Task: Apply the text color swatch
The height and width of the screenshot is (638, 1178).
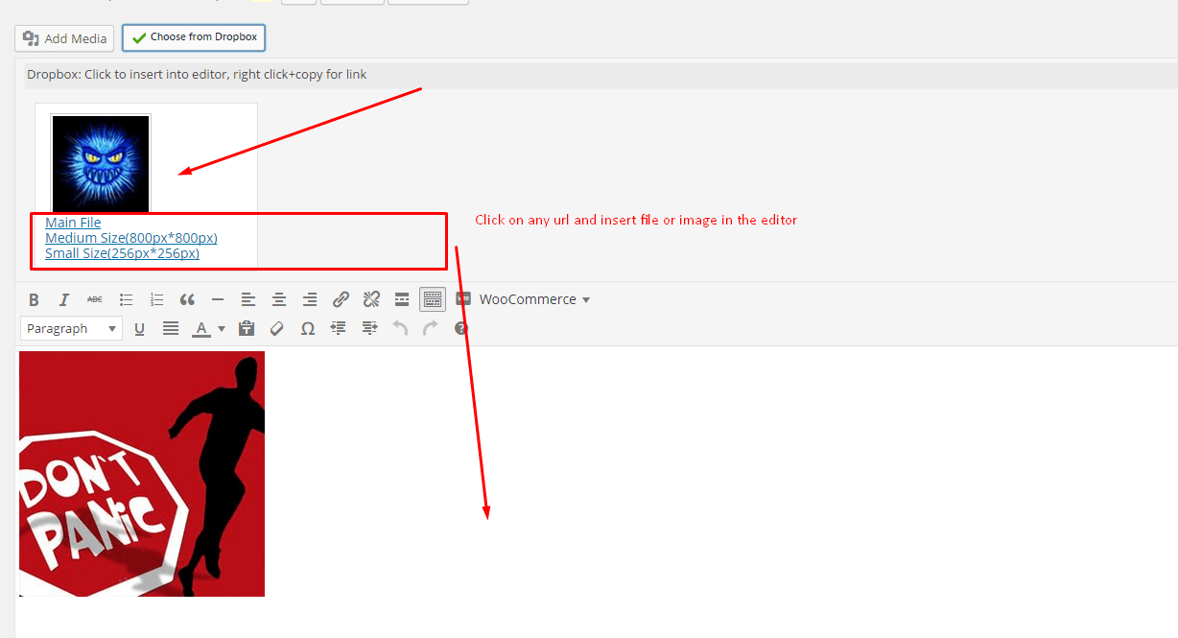Action: pos(201,328)
